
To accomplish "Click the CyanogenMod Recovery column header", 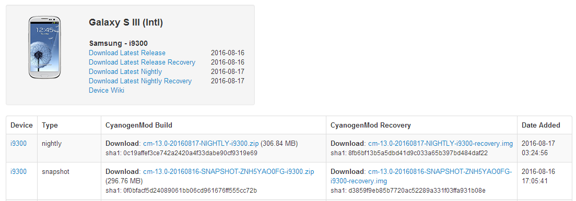I will pos(371,125).
